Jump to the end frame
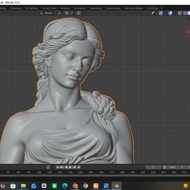 [x=79, y=167]
